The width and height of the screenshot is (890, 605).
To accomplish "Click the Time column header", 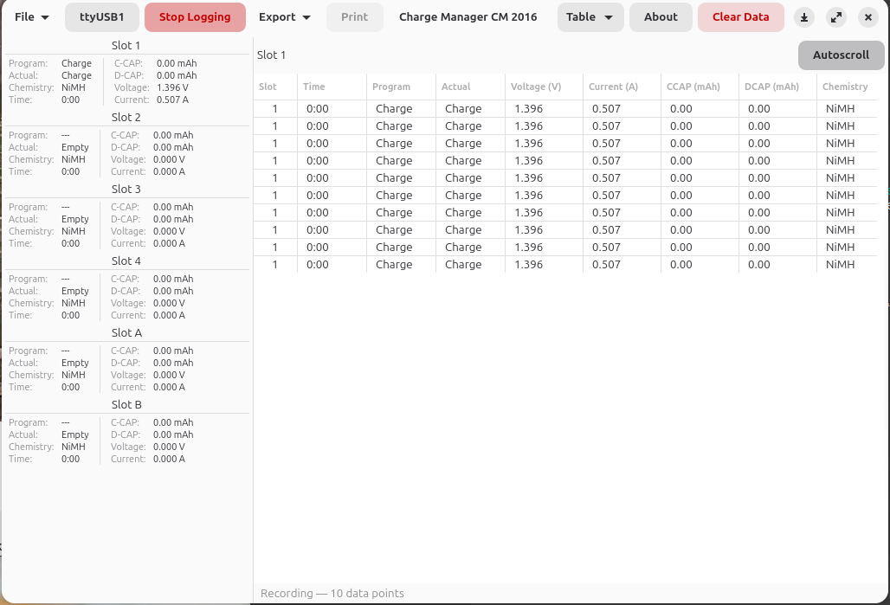I will pyautogui.click(x=314, y=87).
